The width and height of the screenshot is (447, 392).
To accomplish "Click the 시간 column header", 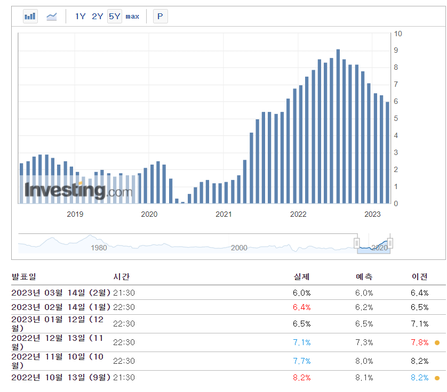I will tap(122, 276).
